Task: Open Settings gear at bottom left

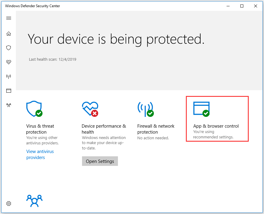Action: click(x=9, y=204)
